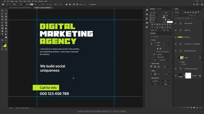Open the path operations icon in options bar
The height and width of the screenshot is (114, 204).
pos(67,4)
